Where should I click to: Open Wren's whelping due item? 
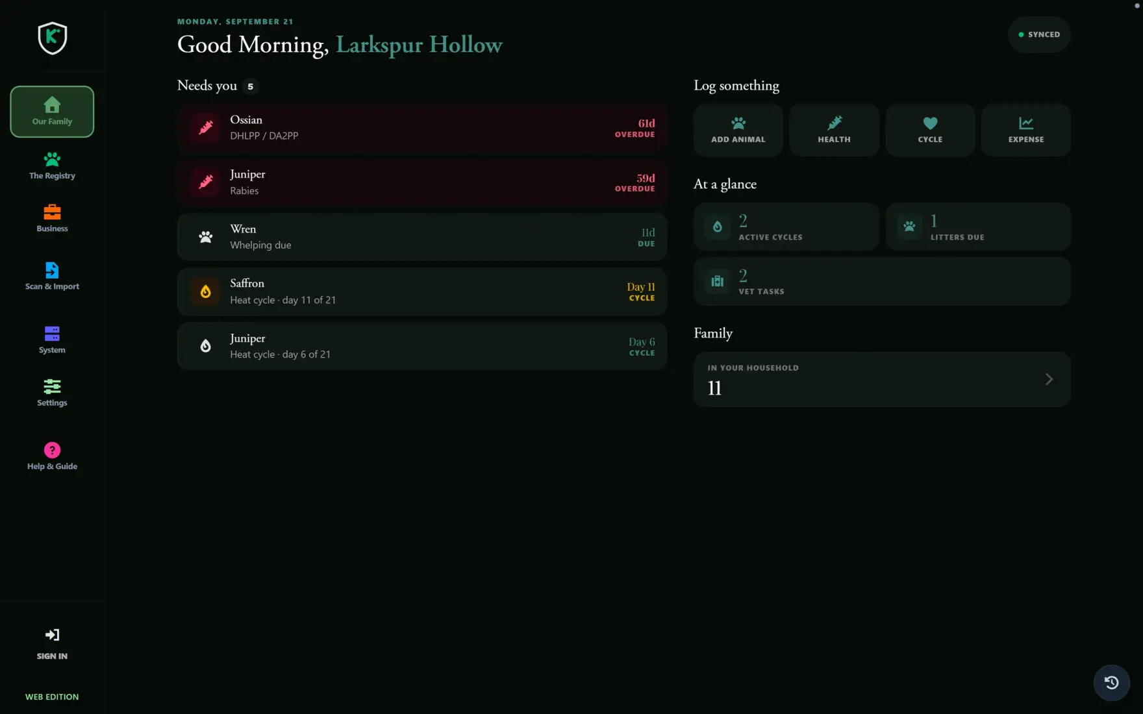click(422, 237)
